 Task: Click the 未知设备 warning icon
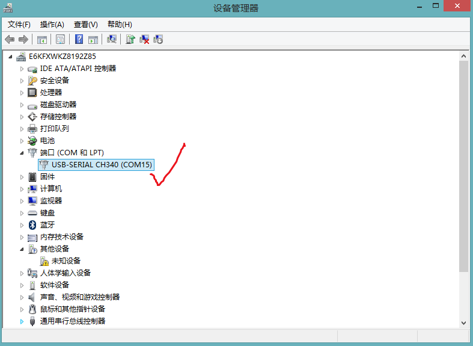(44, 261)
